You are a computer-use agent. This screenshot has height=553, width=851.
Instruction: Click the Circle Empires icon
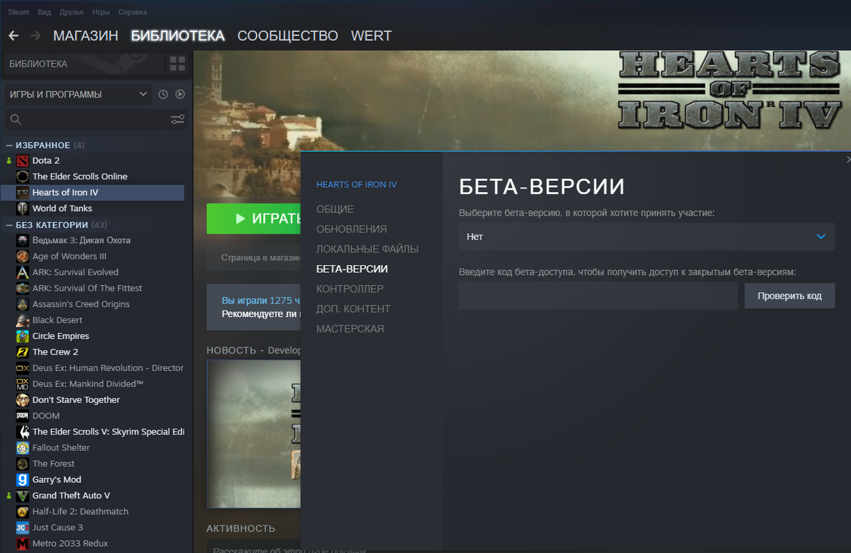click(x=22, y=336)
